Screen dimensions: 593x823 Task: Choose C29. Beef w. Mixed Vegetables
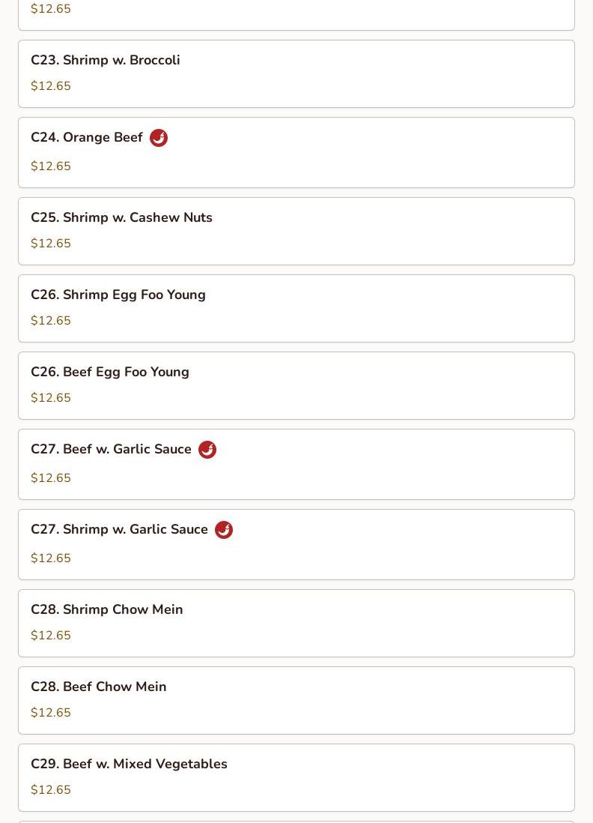coord(129,764)
